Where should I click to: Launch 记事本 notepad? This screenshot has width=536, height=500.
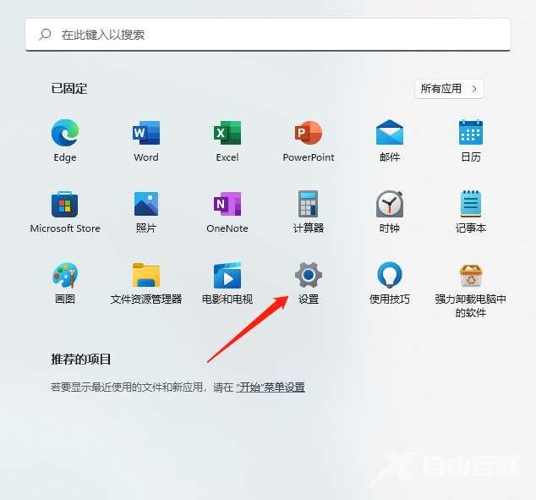pyautogui.click(x=471, y=204)
